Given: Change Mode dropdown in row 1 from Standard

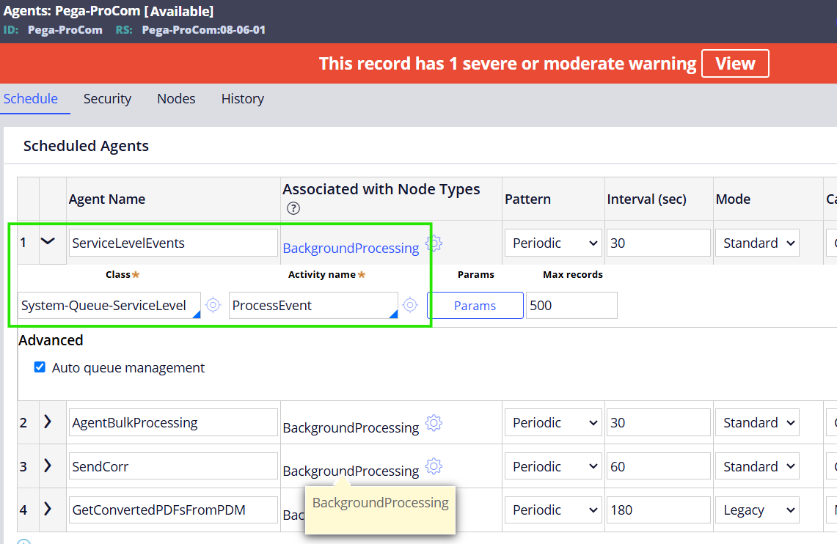Looking at the screenshot, I should point(757,243).
